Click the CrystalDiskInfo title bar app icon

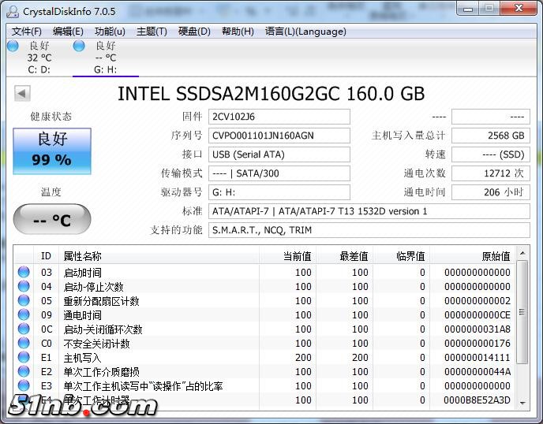coord(13,11)
